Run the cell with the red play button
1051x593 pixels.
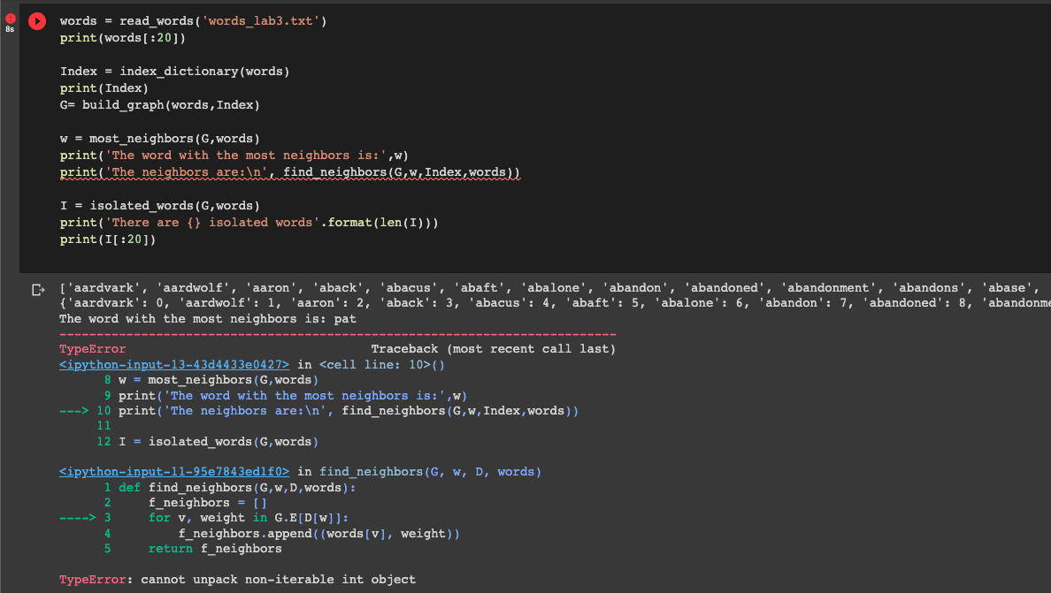(x=37, y=21)
